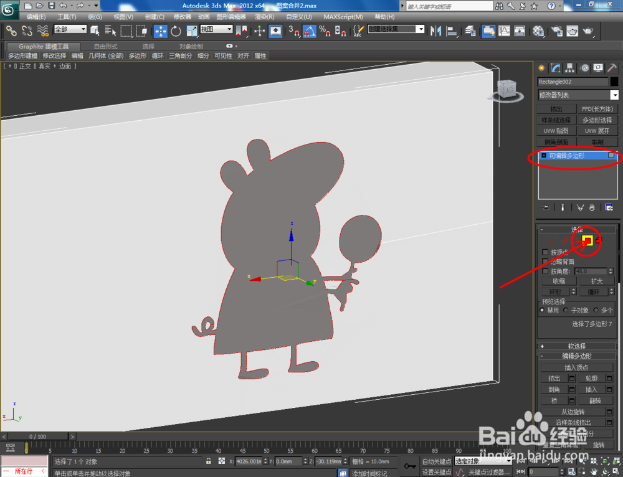Open the Select by Name list icon

point(110,31)
